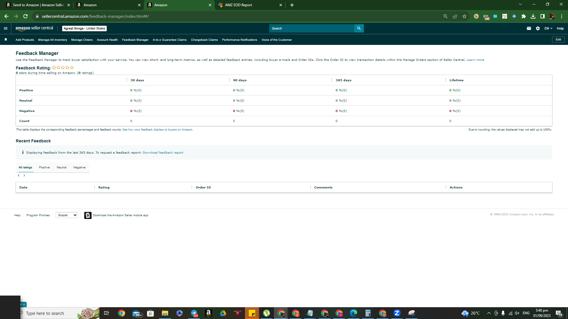Go back in browser history

click(x=7, y=16)
